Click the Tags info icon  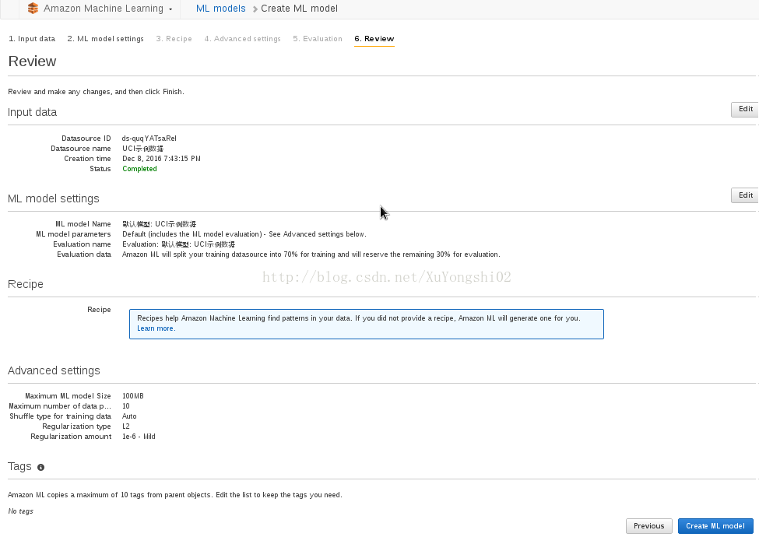click(x=40, y=467)
